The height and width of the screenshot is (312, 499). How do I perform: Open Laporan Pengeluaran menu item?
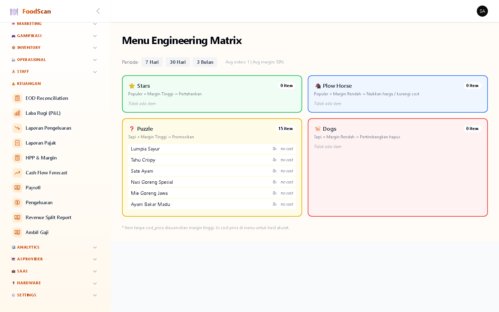[49, 128]
